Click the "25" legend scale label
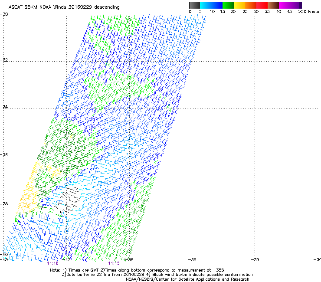Viewport: 321px width, 282px height. click(x=245, y=12)
